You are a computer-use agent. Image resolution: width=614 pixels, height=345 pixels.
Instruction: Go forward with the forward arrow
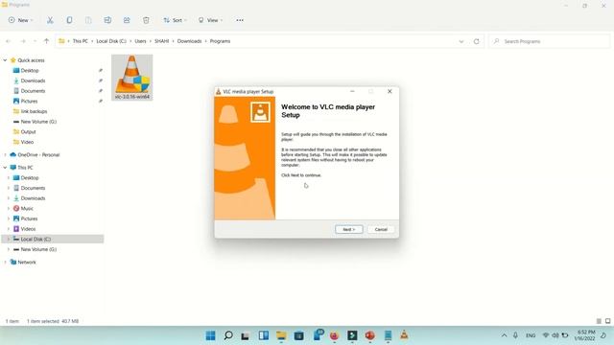click(23, 41)
